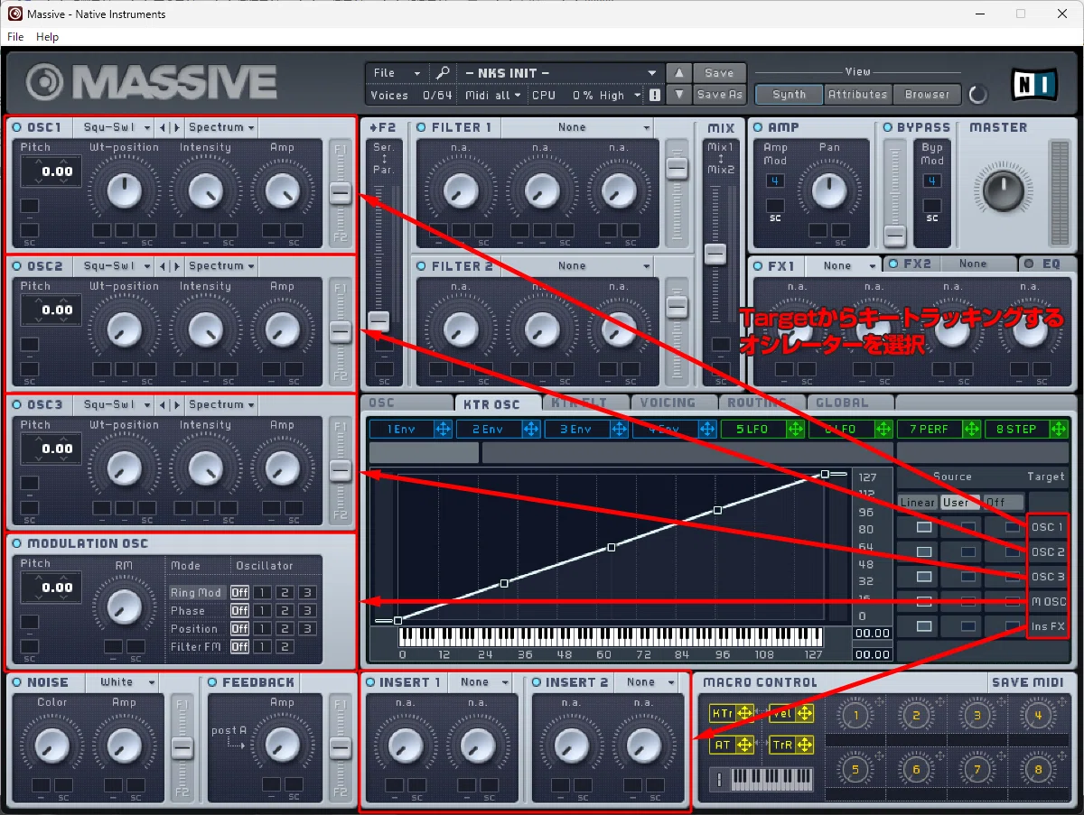The width and height of the screenshot is (1084, 815).
Task: Click the mini keyboard in Macro Control
Action: (x=771, y=778)
